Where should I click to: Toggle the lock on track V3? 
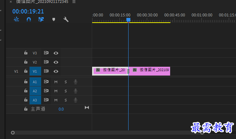tap(26, 53)
